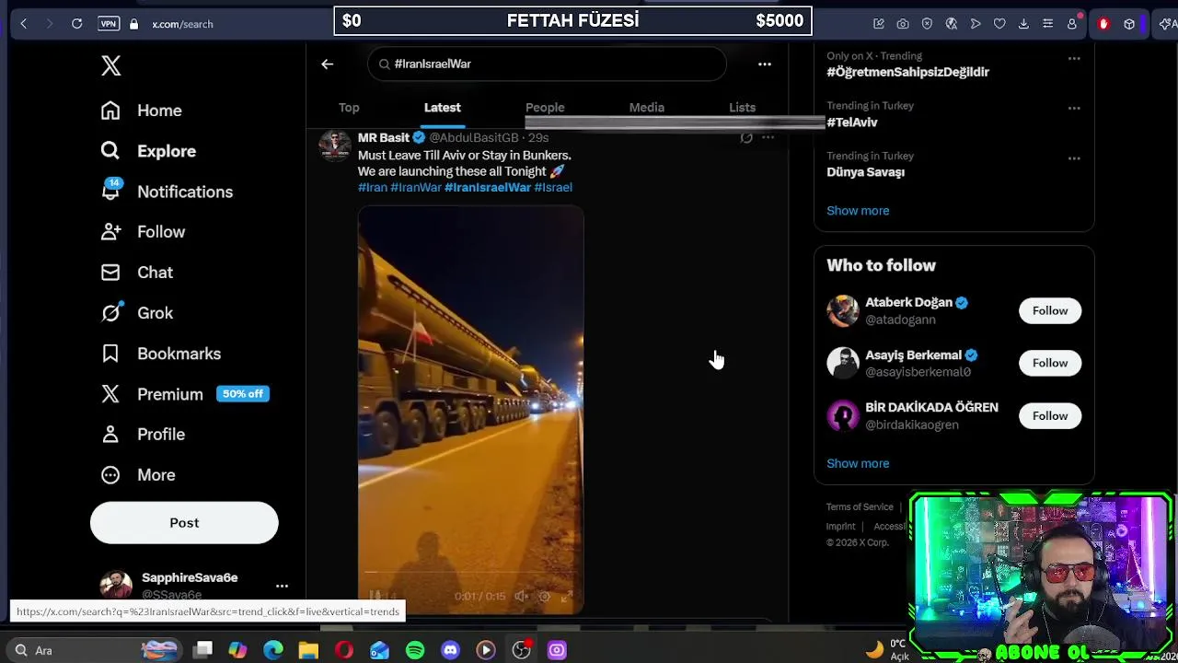This screenshot has height=663, width=1178.
Task: Open the Dünya Savaşı trend
Action: coord(865,172)
